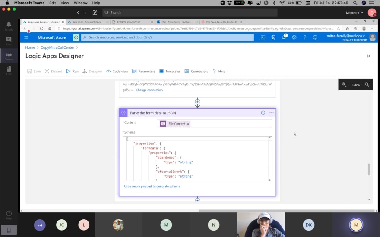Close the Logic Apps Designer blade

tap(368, 56)
